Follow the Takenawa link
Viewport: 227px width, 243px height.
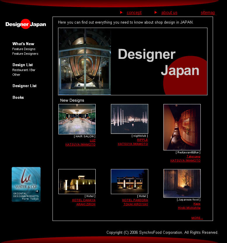(193, 156)
